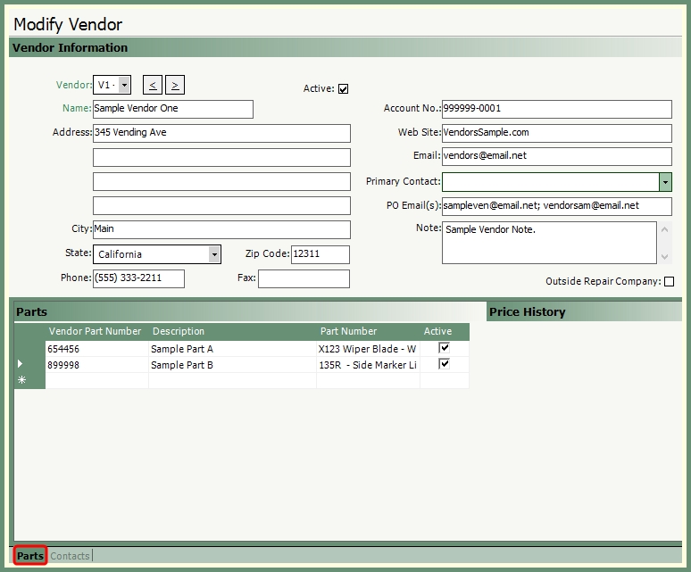Click in the empty Fax field
691x572 pixels.
304,278
